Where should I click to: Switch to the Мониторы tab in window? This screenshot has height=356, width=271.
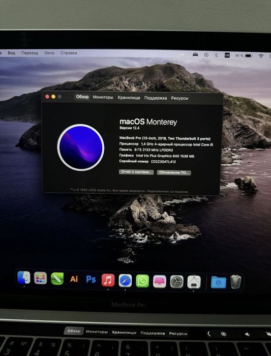(x=103, y=97)
